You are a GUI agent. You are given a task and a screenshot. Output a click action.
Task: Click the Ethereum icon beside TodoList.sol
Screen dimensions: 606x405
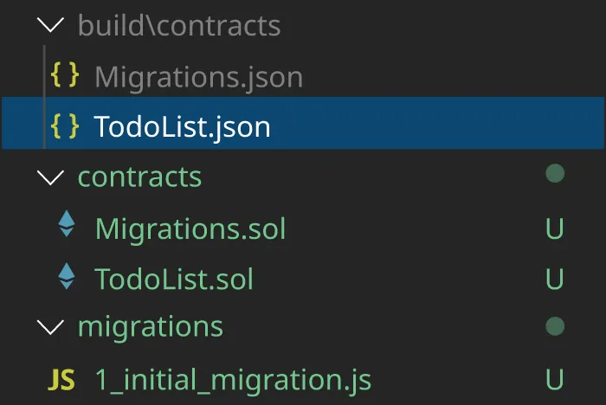67,278
